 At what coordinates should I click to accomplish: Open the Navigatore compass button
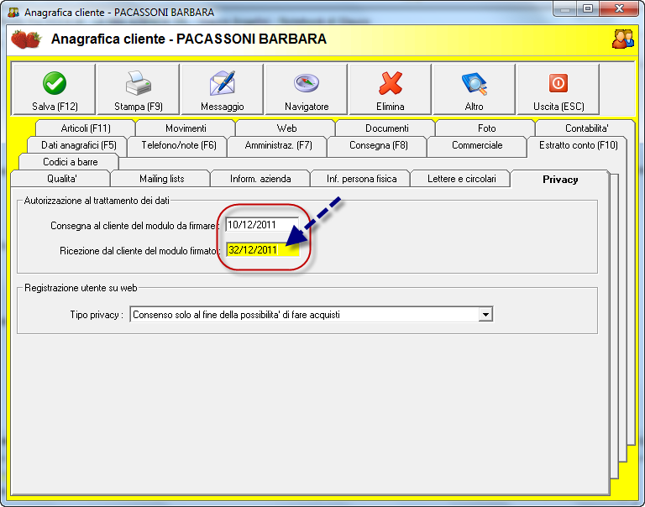click(x=307, y=89)
